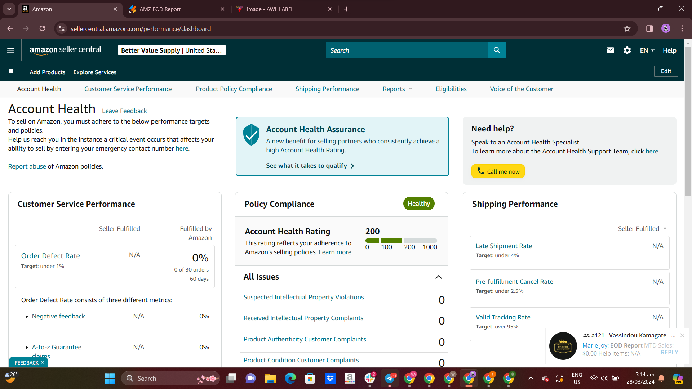Close the FEEDBACK widget
692x389 pixels.
(x=43, y=362)
